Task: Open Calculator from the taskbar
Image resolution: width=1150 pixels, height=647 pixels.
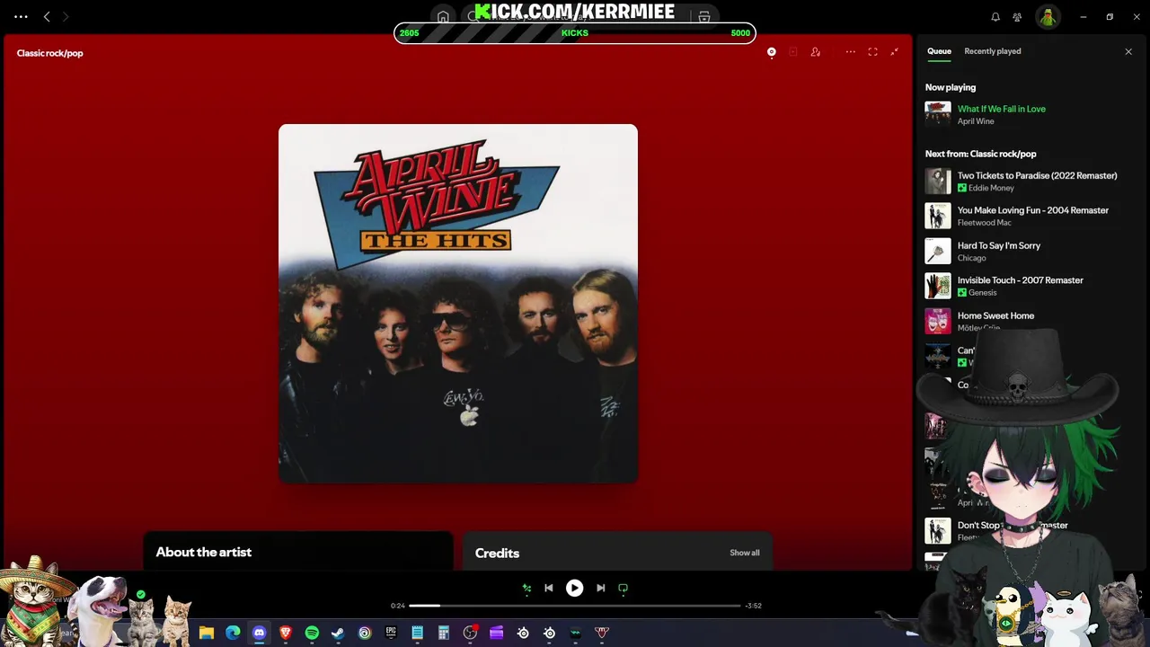Action: [x=443, y=634]
